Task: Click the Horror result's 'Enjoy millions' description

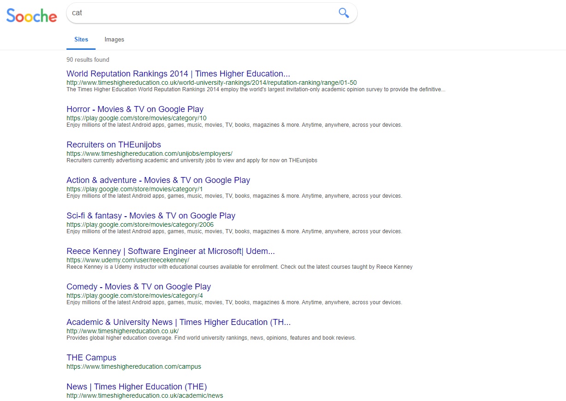Action: pos(235,125)
